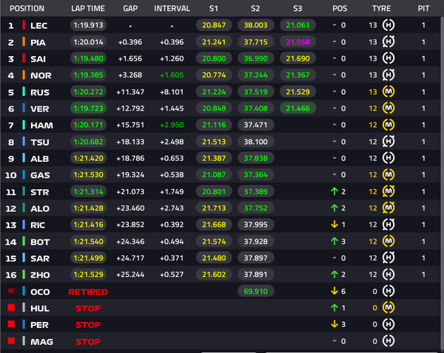Click the hard tyre icon in OCO's row
This screenshot has width=444, height=353.
388,291
